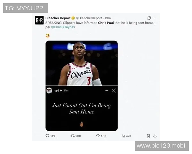Open the cp3 story three-dot menu
Screen dimensions: 192x154
tap(106, 90)
